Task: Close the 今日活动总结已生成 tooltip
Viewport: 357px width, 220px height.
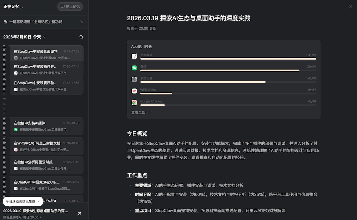Action: [39, 201]
